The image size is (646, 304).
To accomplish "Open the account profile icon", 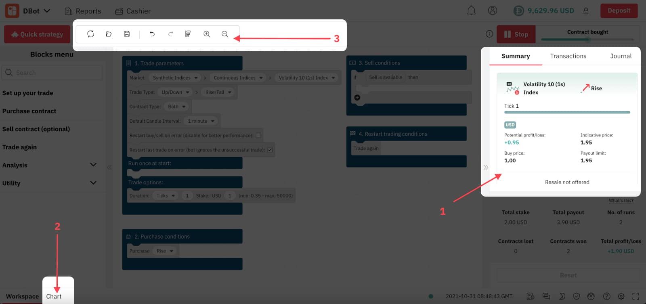I will (x=493, y=10).
